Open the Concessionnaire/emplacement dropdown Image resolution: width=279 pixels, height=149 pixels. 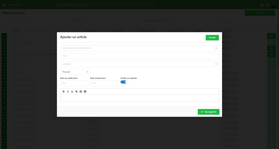pyautogui.click(x=139, y=48)
